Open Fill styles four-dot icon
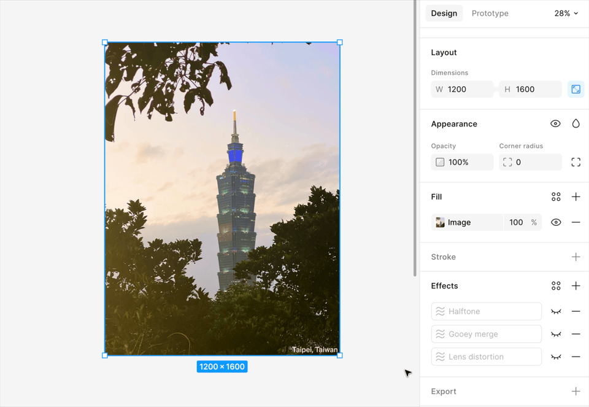The image size is (589, 407). coord(556,196)
